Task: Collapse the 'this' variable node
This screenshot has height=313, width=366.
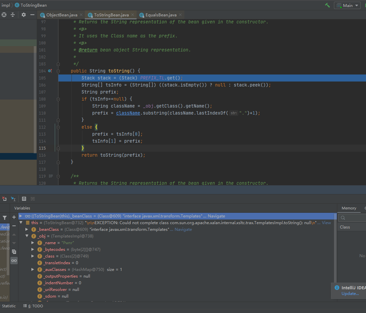Action: point(21,223)
